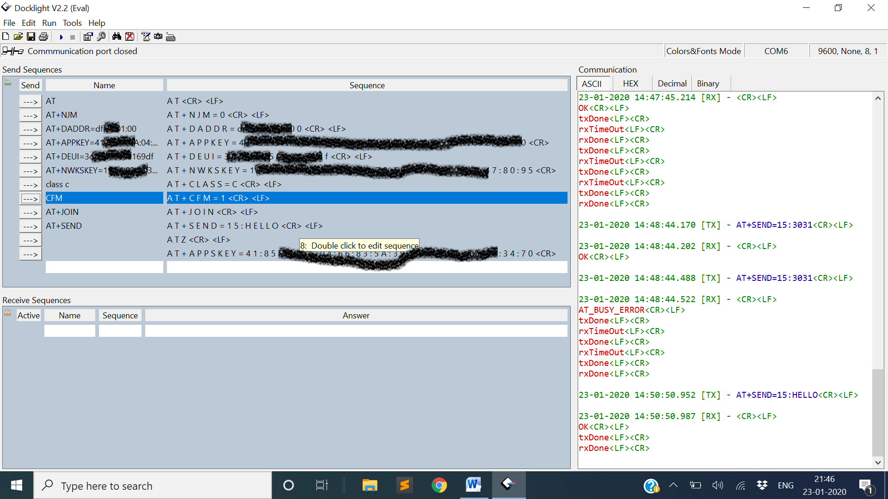Send the class c sequence arrow button

[x=31, y=184]
